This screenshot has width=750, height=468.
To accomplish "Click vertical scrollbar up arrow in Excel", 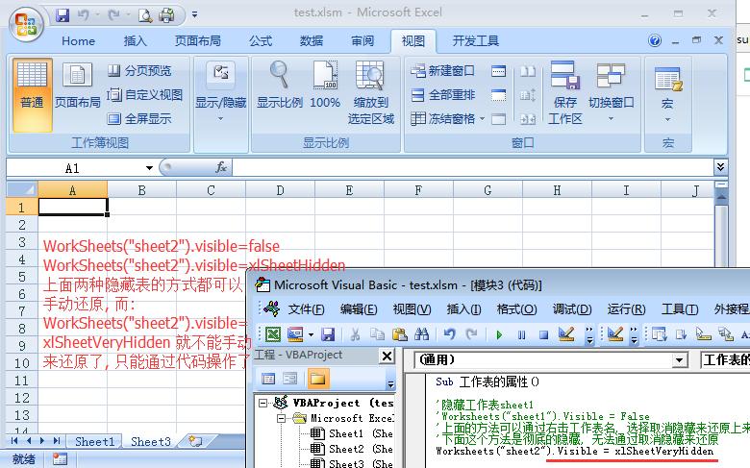I will coord(722,197).
